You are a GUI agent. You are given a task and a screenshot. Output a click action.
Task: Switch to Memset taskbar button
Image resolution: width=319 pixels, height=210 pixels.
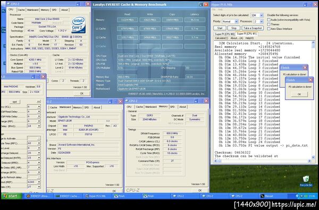273,196
